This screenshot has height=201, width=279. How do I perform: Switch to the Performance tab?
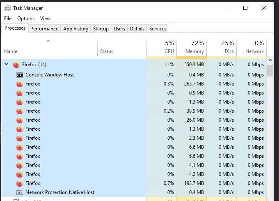(44, 29)
